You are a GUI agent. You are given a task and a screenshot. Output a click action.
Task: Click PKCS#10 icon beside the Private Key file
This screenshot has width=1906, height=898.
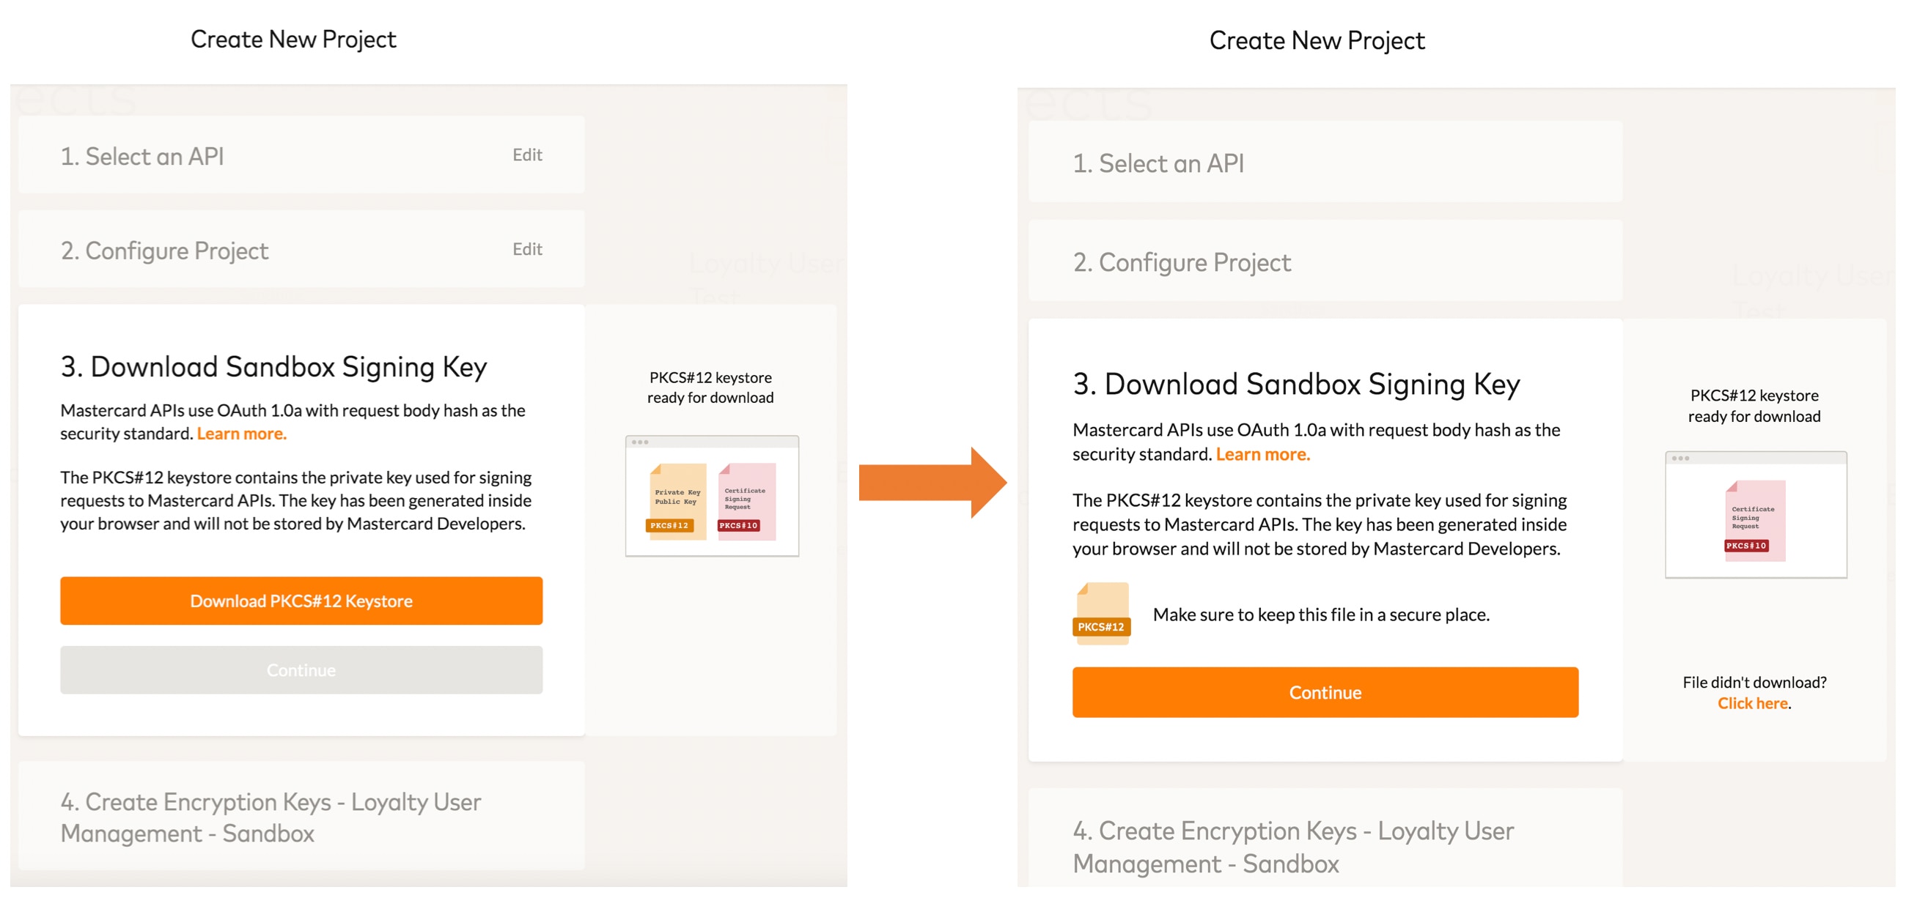(x=746, y=501)
